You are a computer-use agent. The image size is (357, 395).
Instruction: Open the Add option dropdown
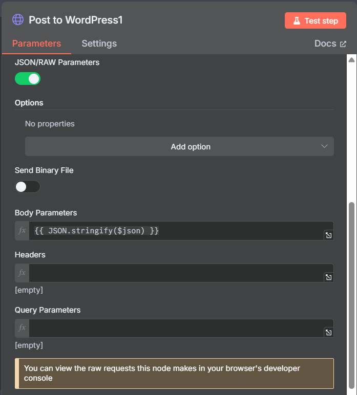pos(179,146)
